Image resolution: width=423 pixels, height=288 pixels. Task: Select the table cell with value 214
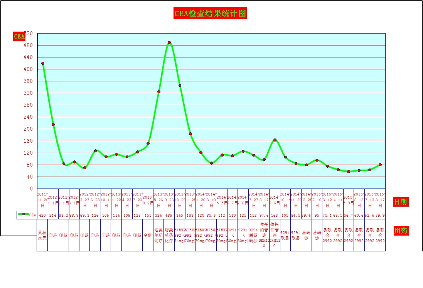coord(53,215)
